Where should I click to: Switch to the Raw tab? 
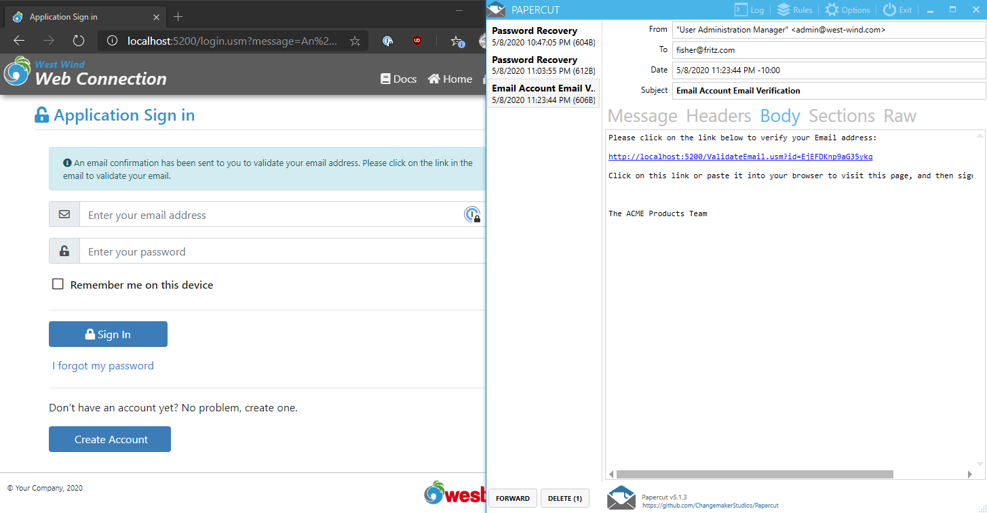tap(899, 116)
